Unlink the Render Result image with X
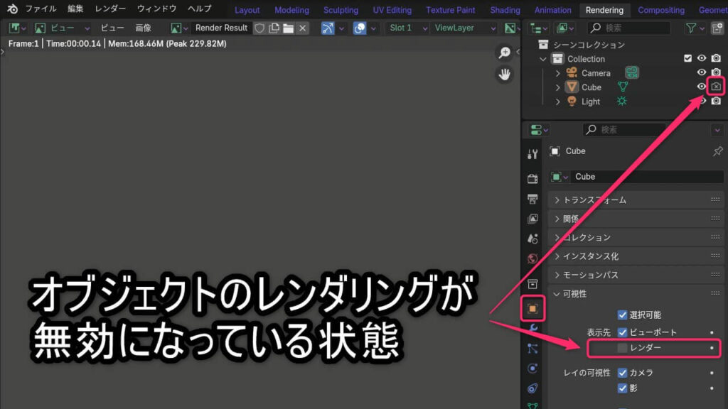 [303, 28]
